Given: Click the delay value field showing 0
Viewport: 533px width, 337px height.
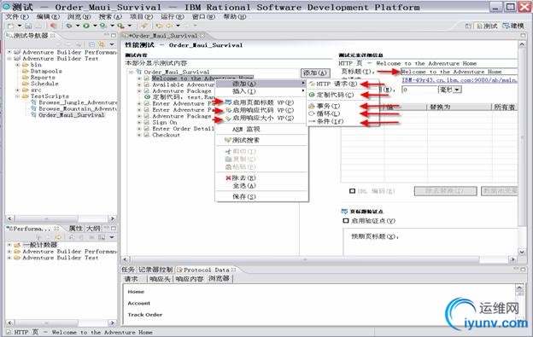Looking at the screenshot, I should tap(419, 90).
